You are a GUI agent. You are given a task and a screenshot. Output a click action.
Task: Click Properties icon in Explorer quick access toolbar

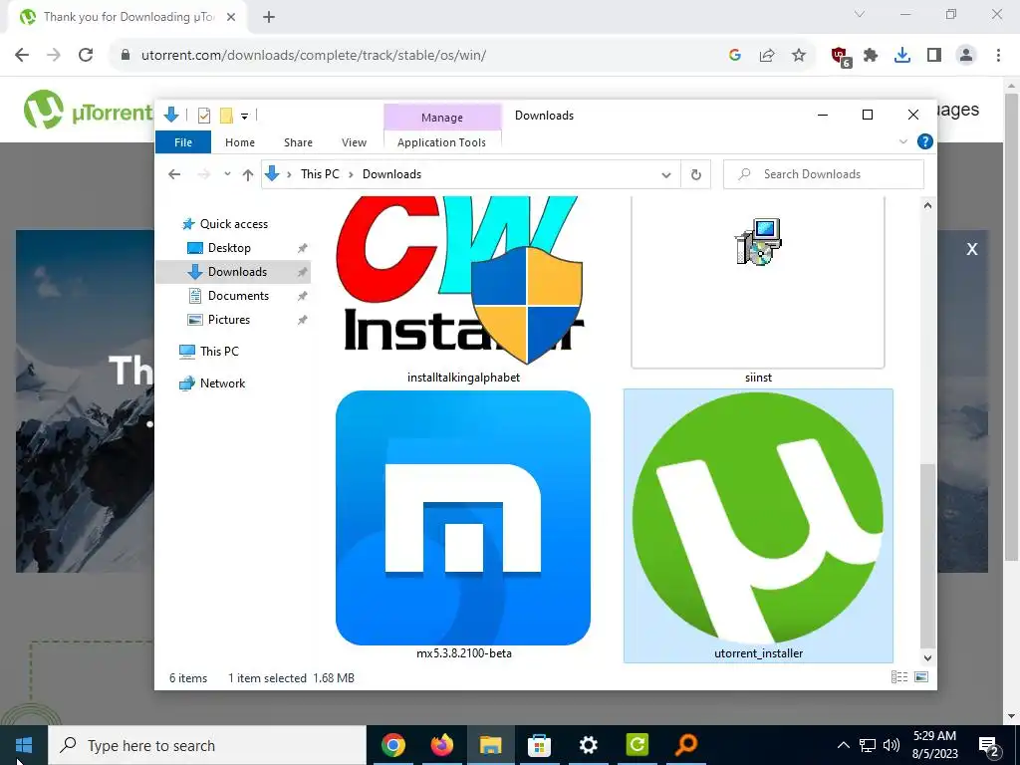coord(204,116)
